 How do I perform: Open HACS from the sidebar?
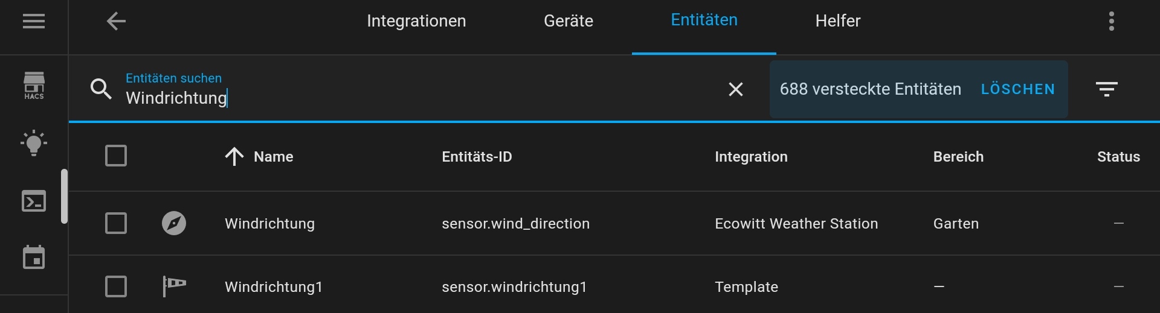[x=34, y=86]
